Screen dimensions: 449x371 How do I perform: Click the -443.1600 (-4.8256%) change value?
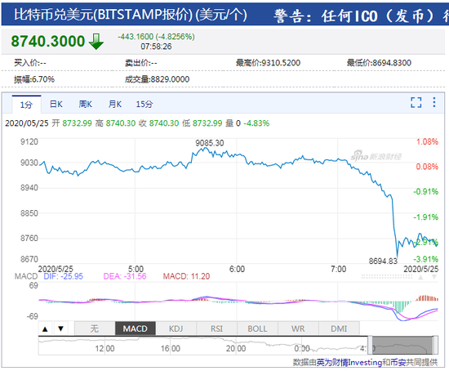click(156, 37)
